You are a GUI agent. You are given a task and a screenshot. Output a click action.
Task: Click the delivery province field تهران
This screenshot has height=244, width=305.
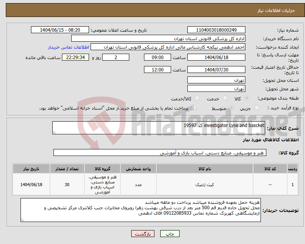216,80
